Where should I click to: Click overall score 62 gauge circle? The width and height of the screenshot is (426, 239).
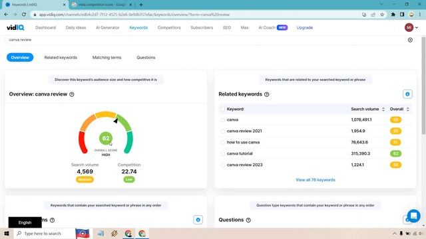click(106, 139)
